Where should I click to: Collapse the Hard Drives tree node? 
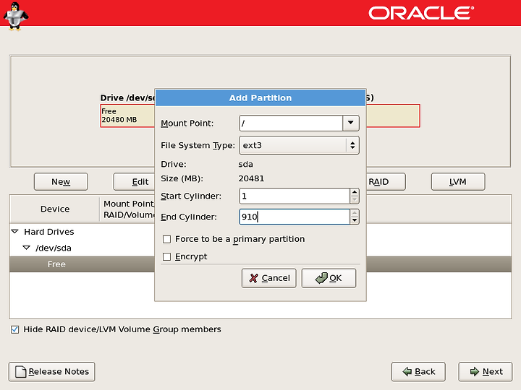(x=14, y=232)
